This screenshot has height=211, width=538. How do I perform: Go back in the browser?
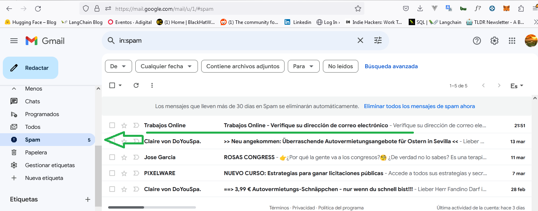point(9,8)
